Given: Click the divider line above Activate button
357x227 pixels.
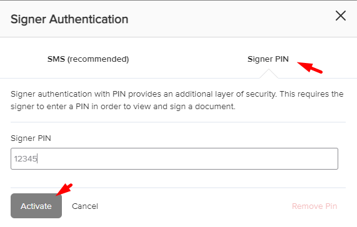Looking at the screenshot, I should coord(178,188).
